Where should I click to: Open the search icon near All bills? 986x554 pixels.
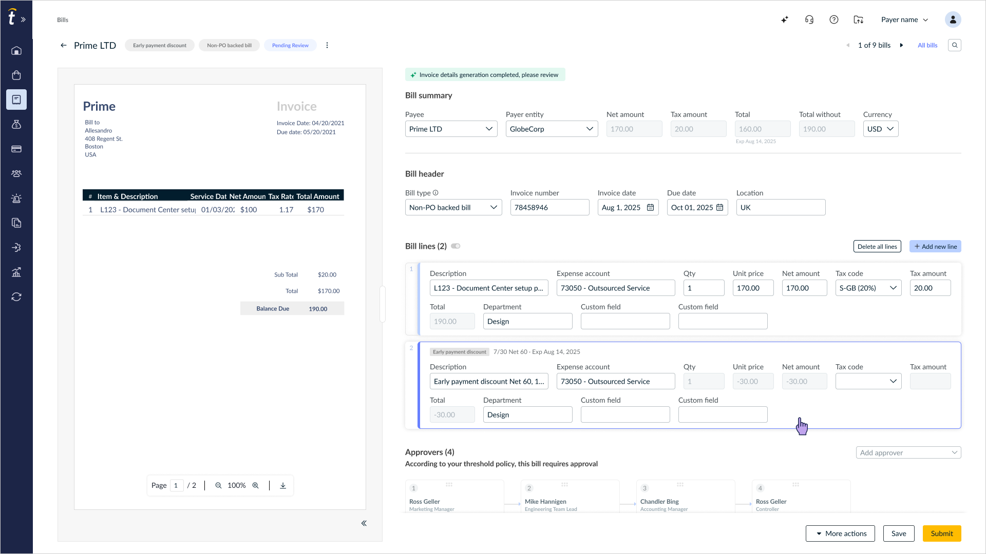(x=955, y=45)
